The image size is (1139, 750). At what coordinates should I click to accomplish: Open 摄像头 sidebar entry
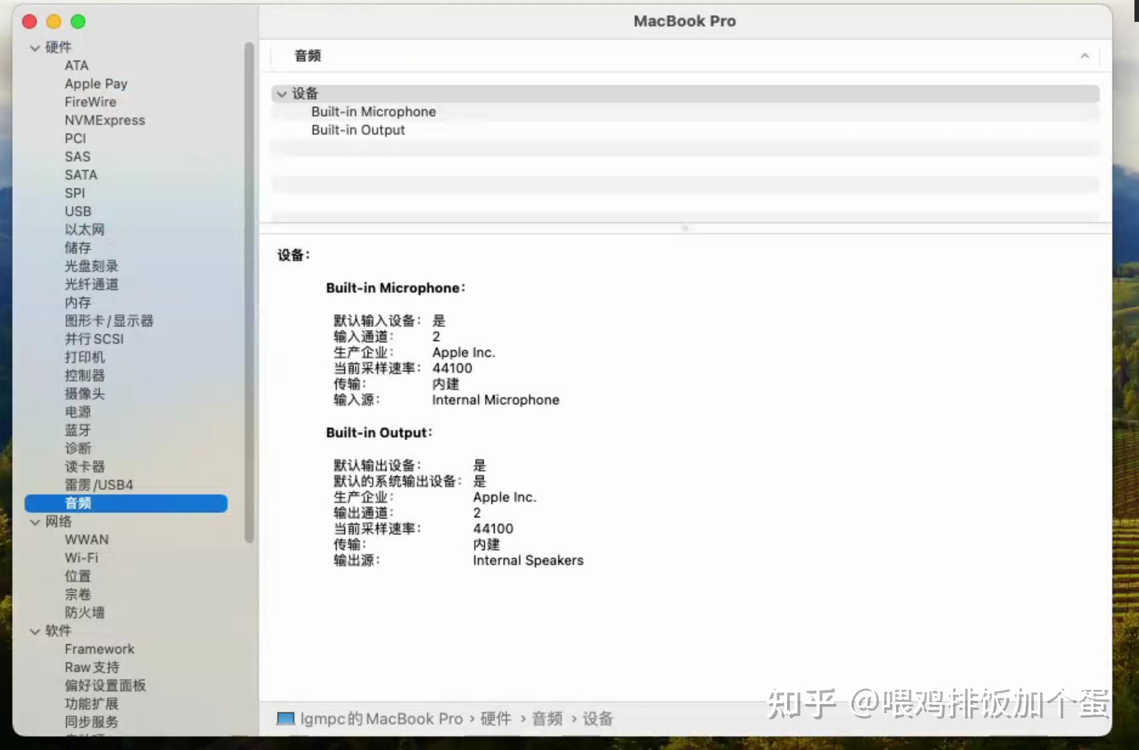tap(85, 393)
